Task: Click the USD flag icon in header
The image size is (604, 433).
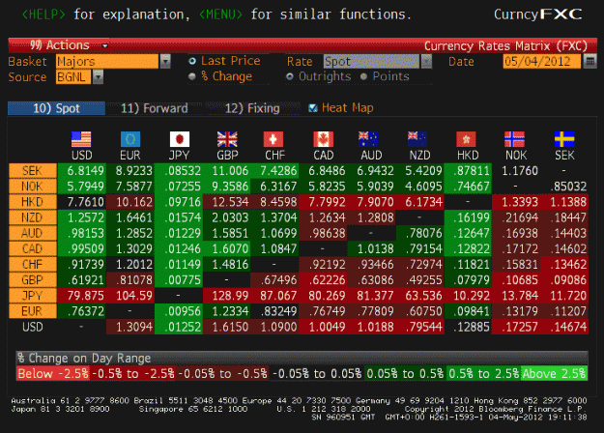Action: pyautogui.click(x=81, y=139)
